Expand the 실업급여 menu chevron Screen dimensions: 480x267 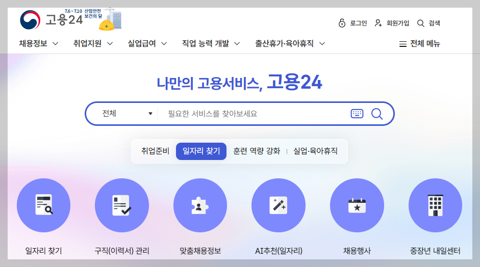pos(164,44)
